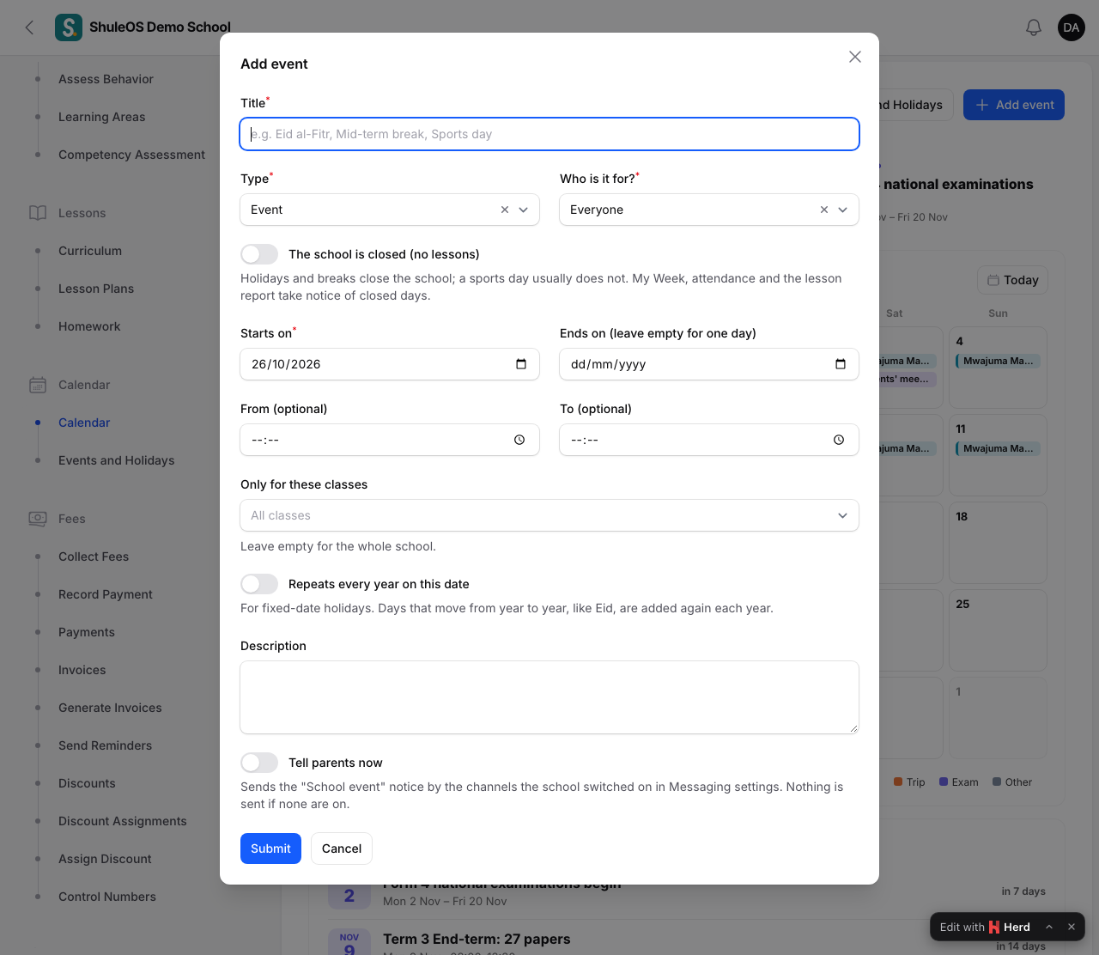
Task: Click the Herd logo in the edit bar
Action: [x=994, y=927]
